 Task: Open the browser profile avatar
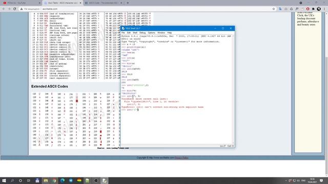pos(319,9)
